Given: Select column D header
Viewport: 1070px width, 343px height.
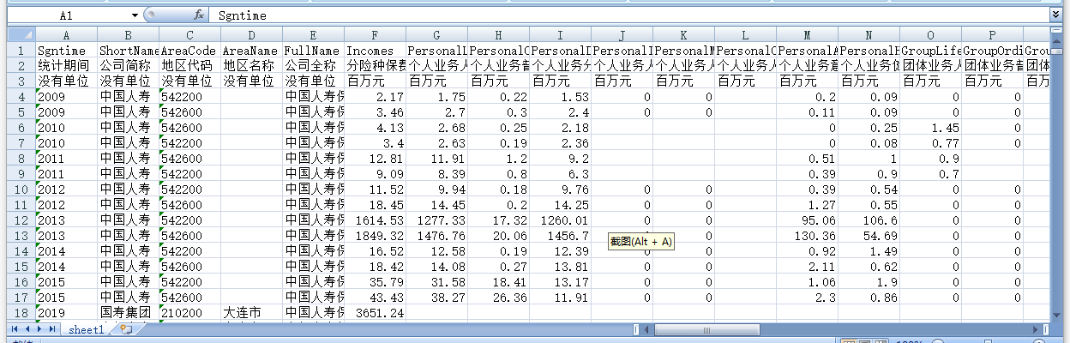Looking at the screenshot, I should point(252,35).
